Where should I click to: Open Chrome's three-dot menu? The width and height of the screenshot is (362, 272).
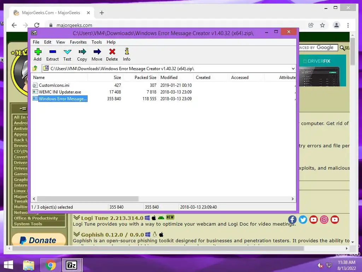click(x=348, y=25)
